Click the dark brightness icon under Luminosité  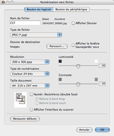coord(60,61)
